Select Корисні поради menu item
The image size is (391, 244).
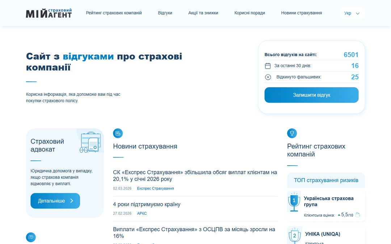(x=249, y=13)
